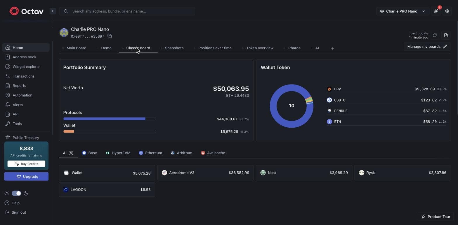The image size is (458, 225).
Task: Open the Aerodrome V3 protocol card
Action: (x=206, y=173)
